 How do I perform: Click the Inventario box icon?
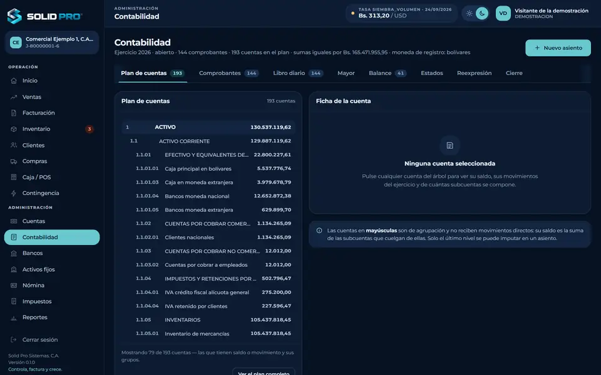14,129
